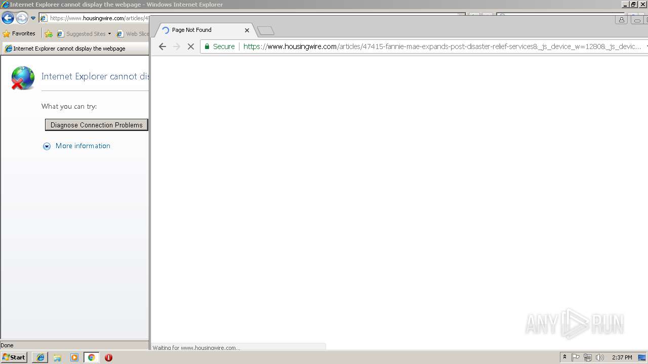Image resolution: width=648 pixels, height=364 pixels.
Task: Switch to Chrome on the taskbar
Action: [91, 357]
